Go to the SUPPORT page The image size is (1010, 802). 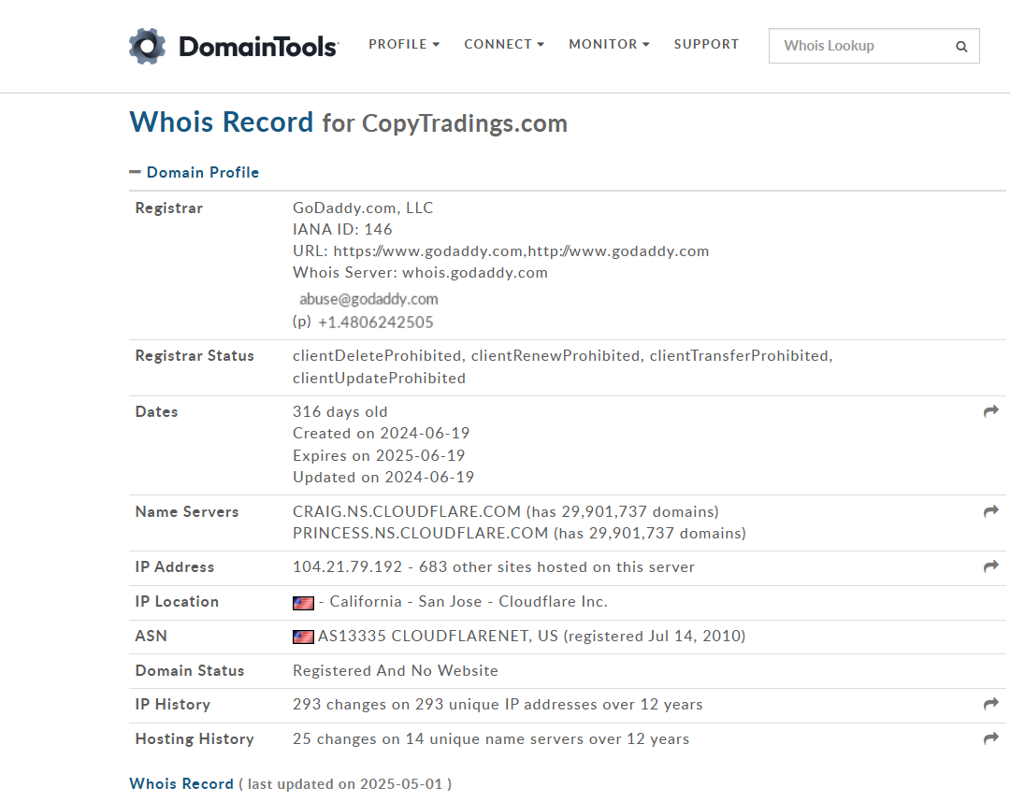(x=706, y=45)
